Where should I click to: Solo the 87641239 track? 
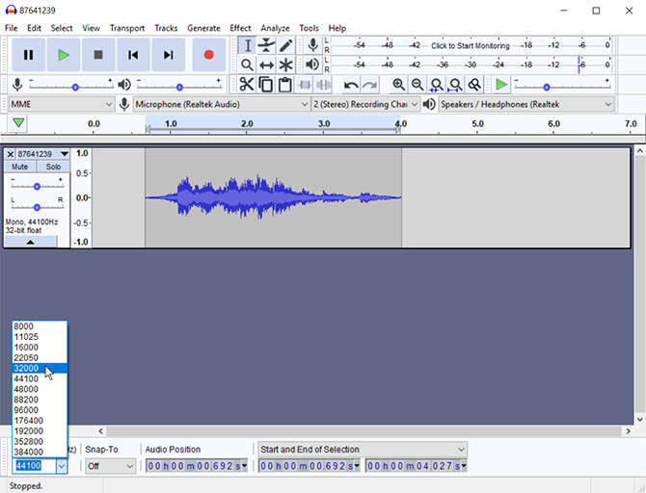click(x=53, y=167)
